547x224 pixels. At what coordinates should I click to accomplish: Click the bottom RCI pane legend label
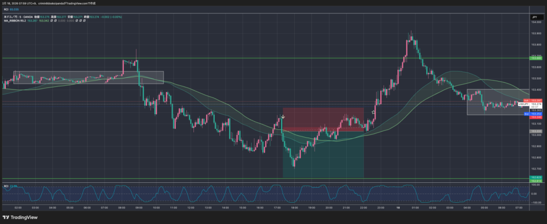pos(6,186)
